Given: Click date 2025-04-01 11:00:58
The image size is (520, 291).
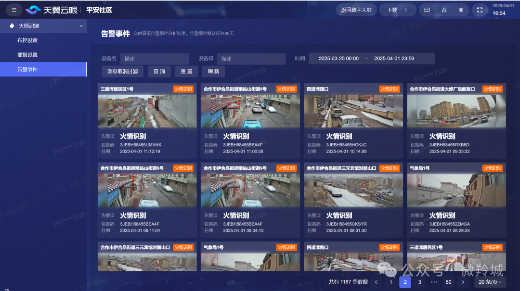Looking at the screenshot, I should click(x=243, y=152).
